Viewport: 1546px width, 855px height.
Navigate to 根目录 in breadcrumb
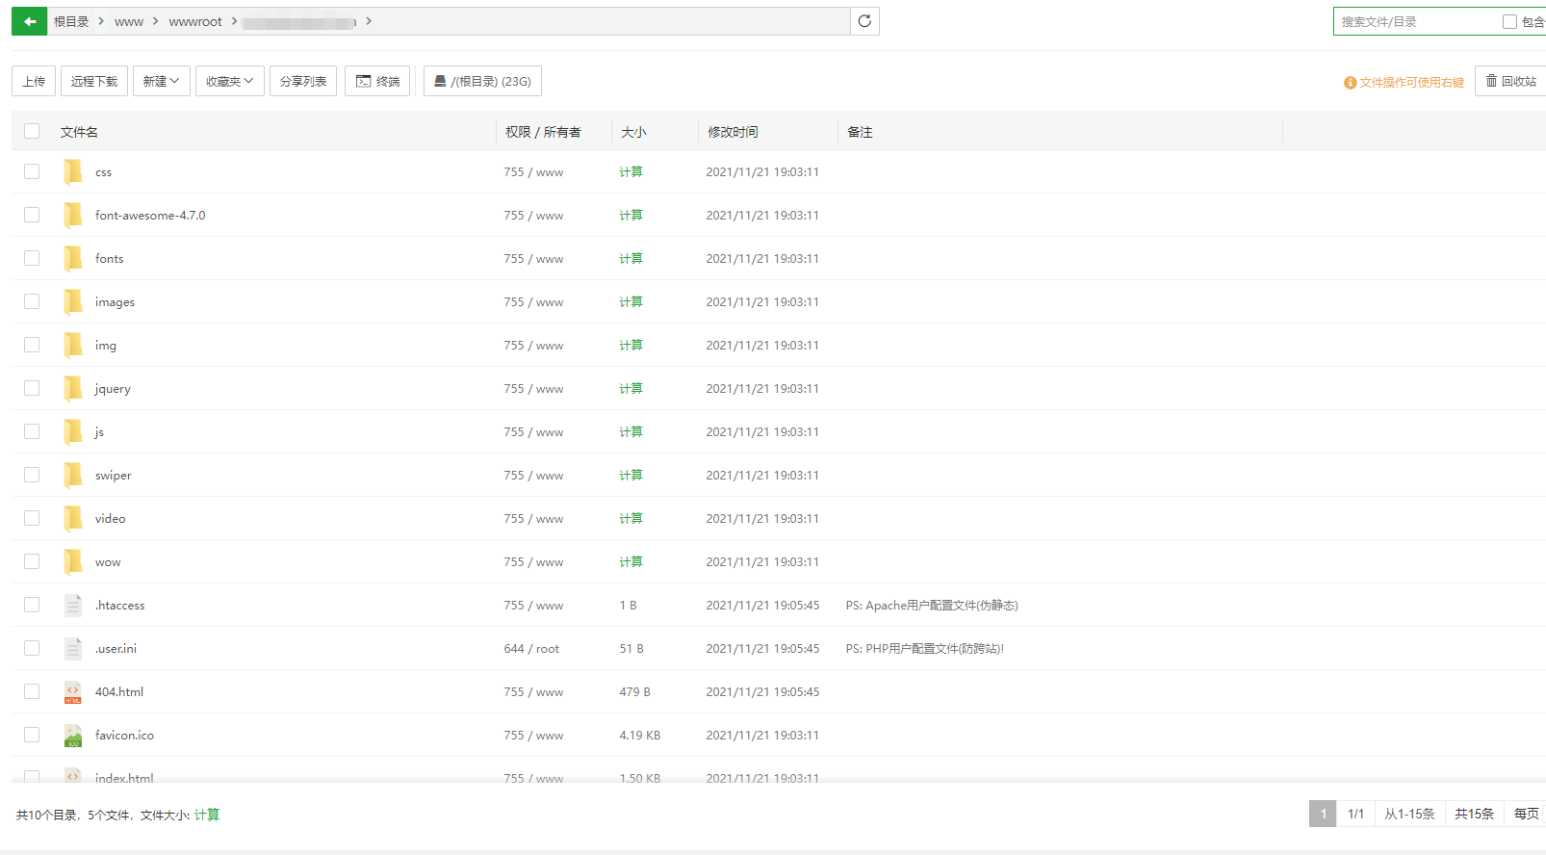(x=71, y=21)
